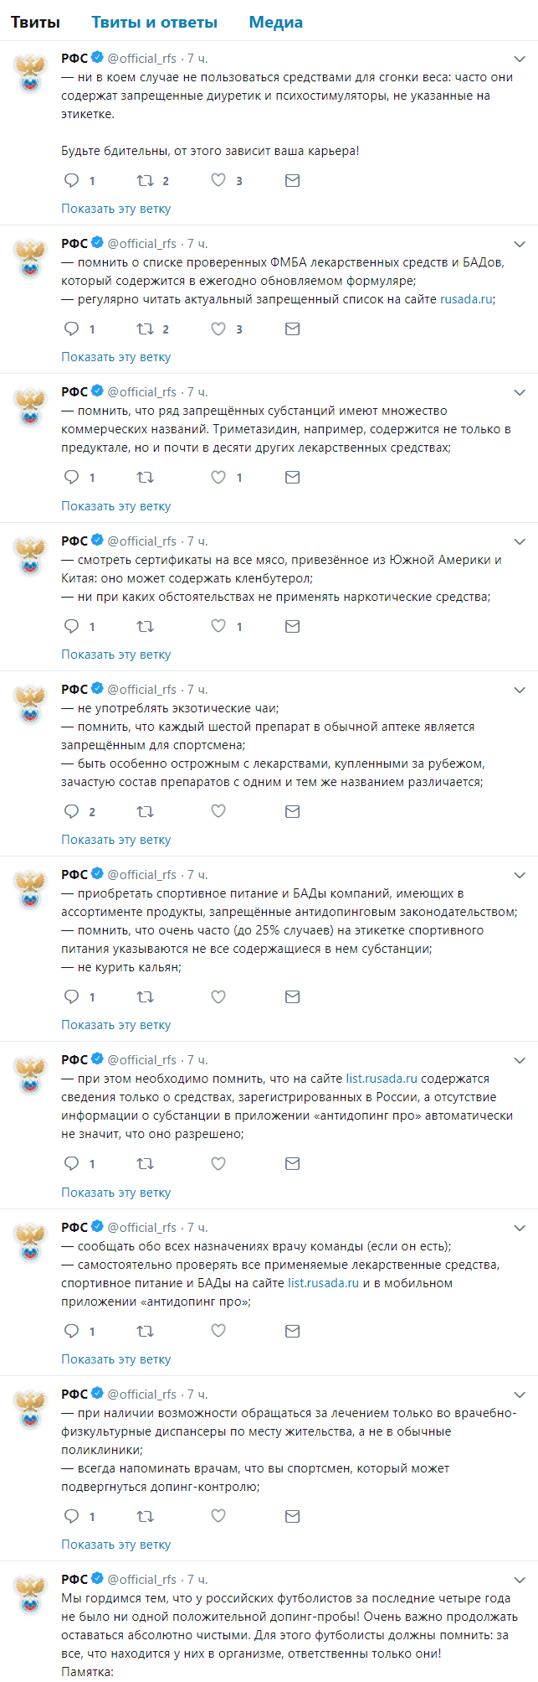Reply to the tweet about Russia-registered substances
This screenshot has height=1682, width=538.
(x=72, y=1163)
